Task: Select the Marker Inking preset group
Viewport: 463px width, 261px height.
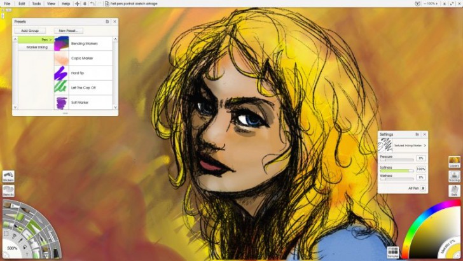Action: (x=36, y=47)
